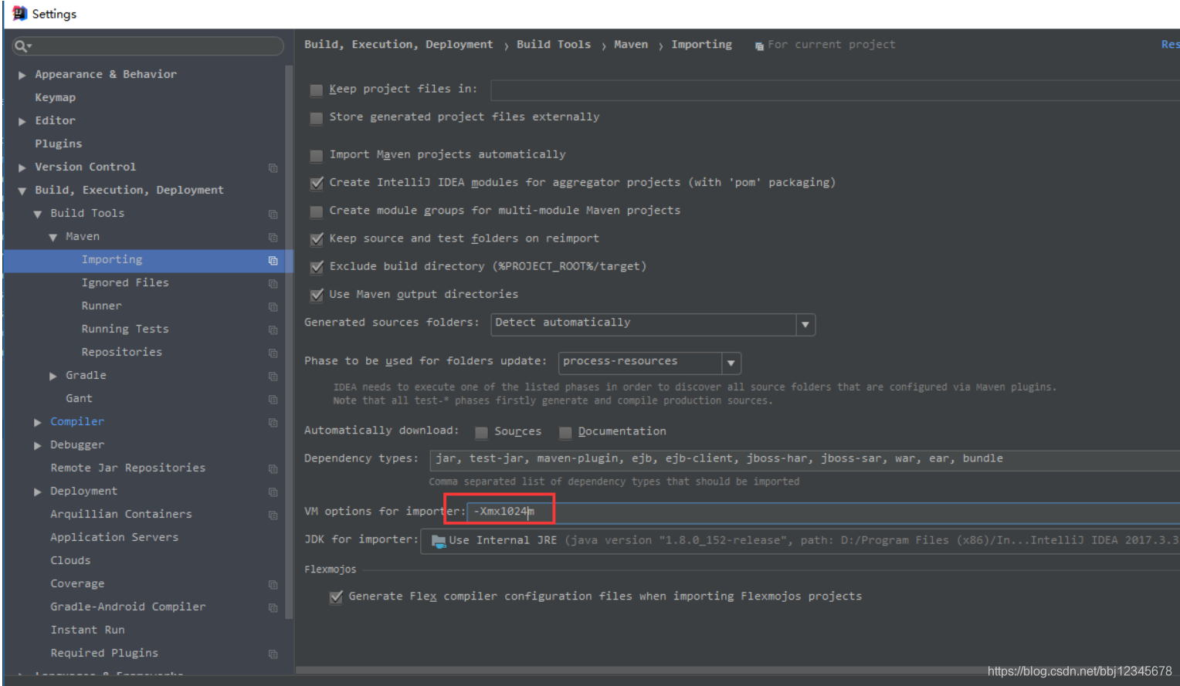Click project-level icon beside Running Tests

click(273, 329)
